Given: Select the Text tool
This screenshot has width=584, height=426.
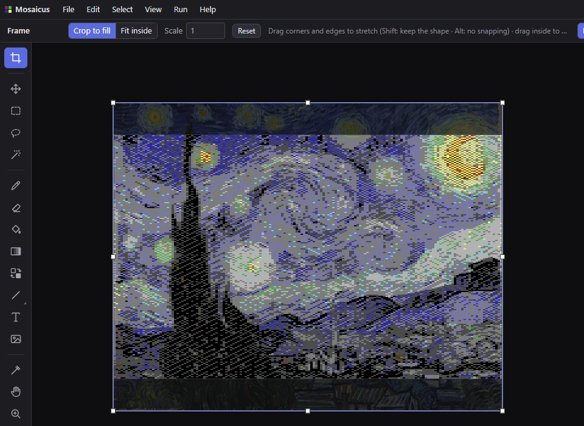Looking at the screenshot, I should (16, 317).
